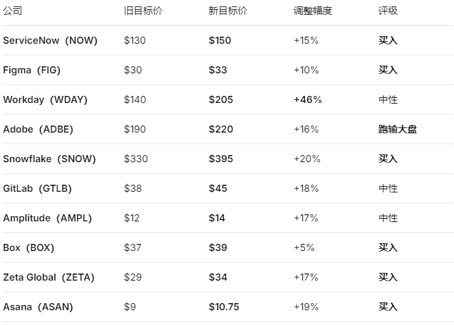The image size is (454, 325).
Task: Select the Workday (WDAY) company cell
Action: [45, 100]
